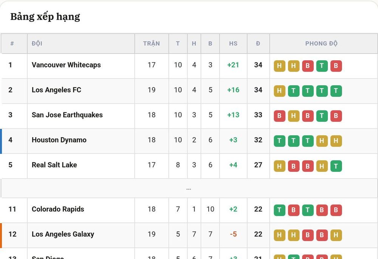Image resolution: width=378 pixels, height=259 pixels.
Task: Expand hidden rows via the ellipsis row
Action: 189,189
